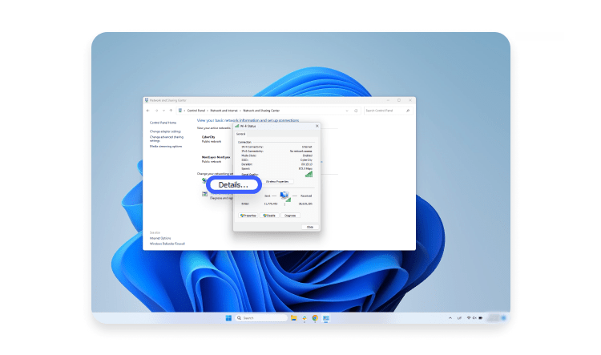Open Change adapter settings link
This screenshot has width=601, height=355.
click(165, 131)
